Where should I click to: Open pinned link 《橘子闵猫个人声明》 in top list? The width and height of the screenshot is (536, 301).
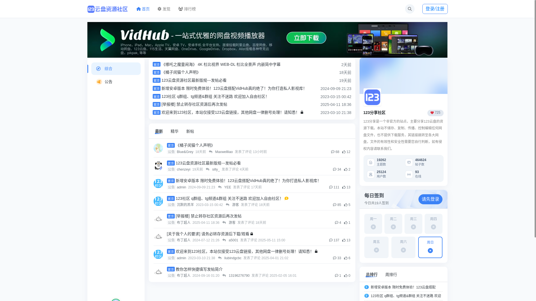click(x=180, y=72)
